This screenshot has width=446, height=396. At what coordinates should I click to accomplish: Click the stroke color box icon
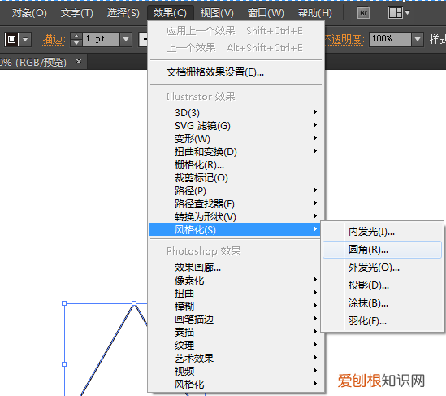tap(11, 39)
